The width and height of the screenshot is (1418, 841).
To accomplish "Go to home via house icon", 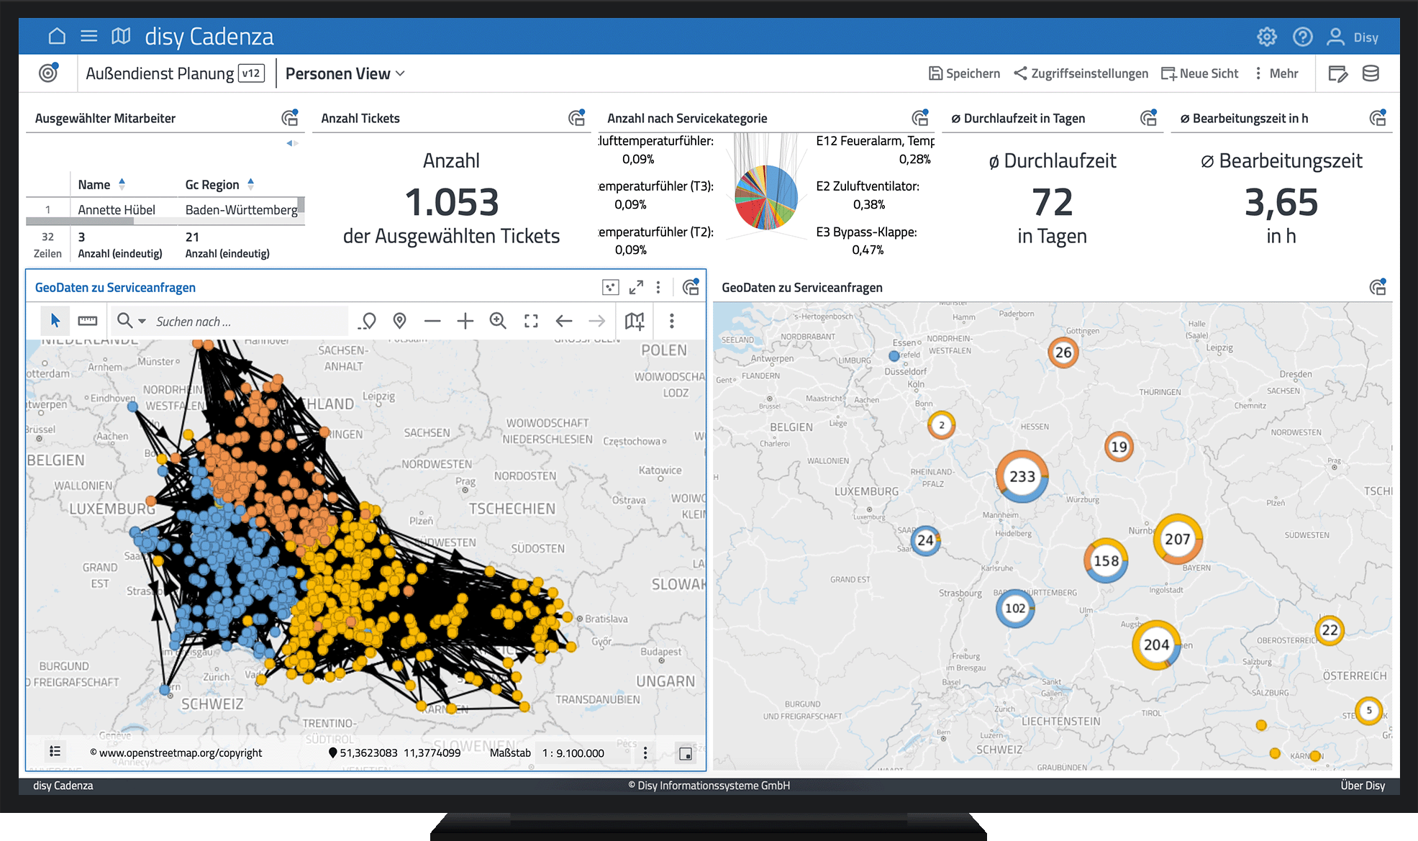I will point(57,36).
